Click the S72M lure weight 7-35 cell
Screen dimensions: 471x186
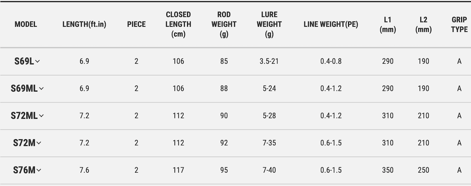269,143
